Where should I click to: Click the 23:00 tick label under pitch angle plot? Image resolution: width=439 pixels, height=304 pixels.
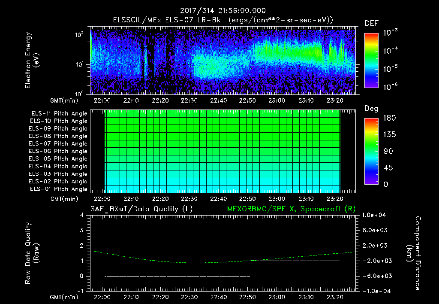click(x=277, y=199)
